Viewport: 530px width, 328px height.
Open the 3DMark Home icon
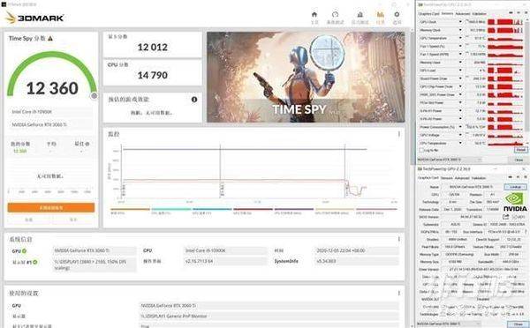pos(314,14)
